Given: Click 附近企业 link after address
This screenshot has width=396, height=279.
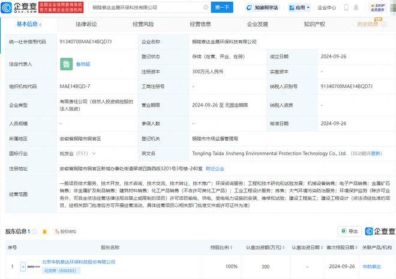Looking at the screenshot, I should [215, 168].
